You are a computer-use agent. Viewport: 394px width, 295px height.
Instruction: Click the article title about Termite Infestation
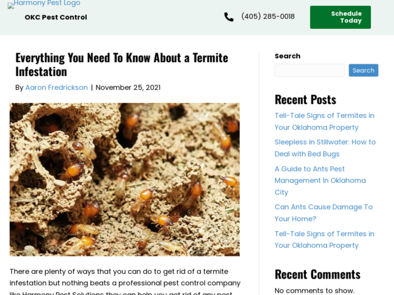click(x=122, y=65)
